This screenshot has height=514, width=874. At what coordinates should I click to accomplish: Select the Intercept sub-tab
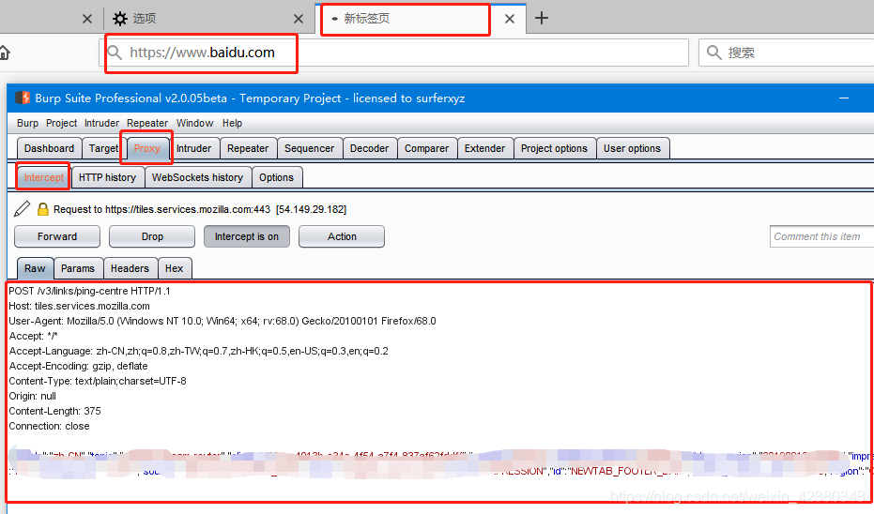click(x=43, y=177)
